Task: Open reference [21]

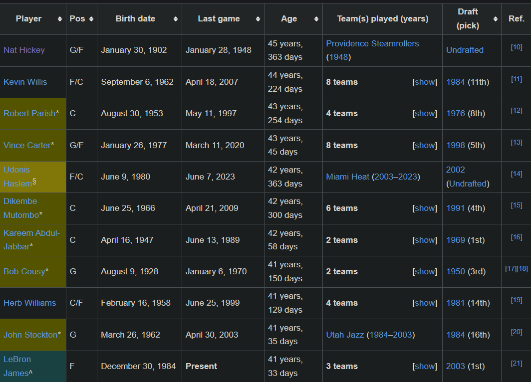Action: (x=517, y=364)
